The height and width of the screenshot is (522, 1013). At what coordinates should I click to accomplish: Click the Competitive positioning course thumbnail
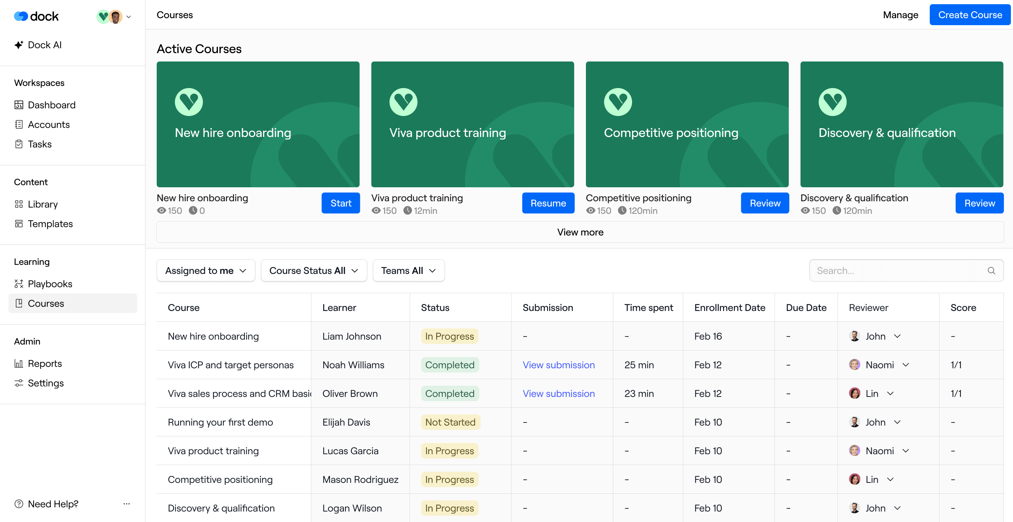pyautogui.click(x=687, y=124)
